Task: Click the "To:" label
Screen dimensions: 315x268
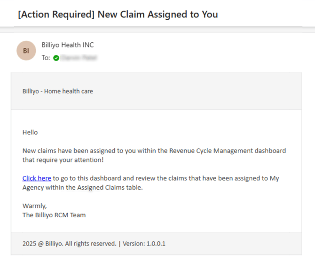Action: pyautogui.click(x=46, y=58)
